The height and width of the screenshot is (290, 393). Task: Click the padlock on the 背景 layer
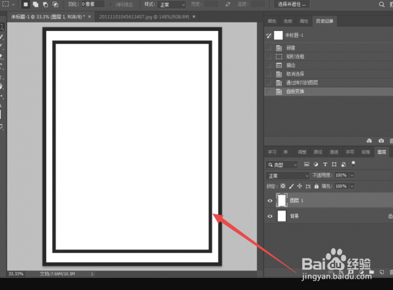pos(390,216)
